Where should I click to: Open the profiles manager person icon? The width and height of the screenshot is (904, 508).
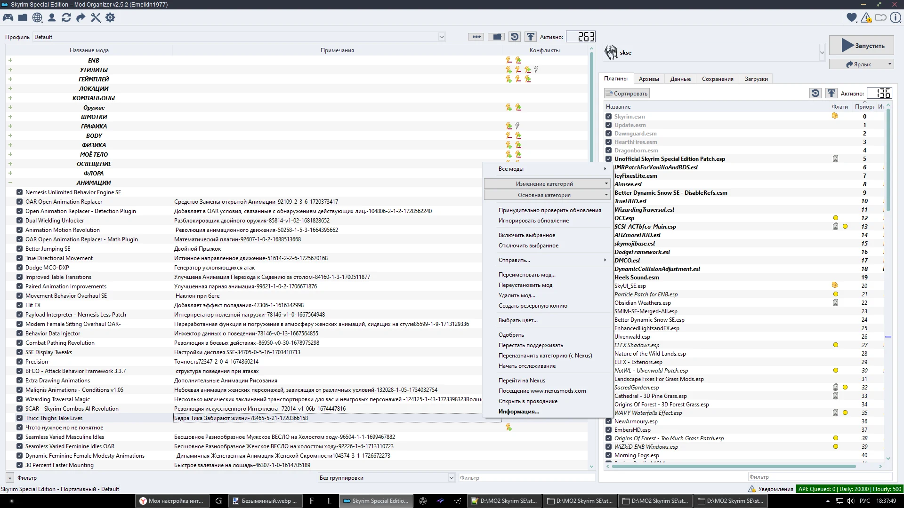coord(52,17)
